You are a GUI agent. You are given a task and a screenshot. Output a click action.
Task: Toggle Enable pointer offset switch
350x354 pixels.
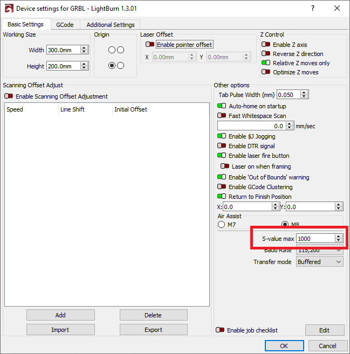tap(150, 45)
